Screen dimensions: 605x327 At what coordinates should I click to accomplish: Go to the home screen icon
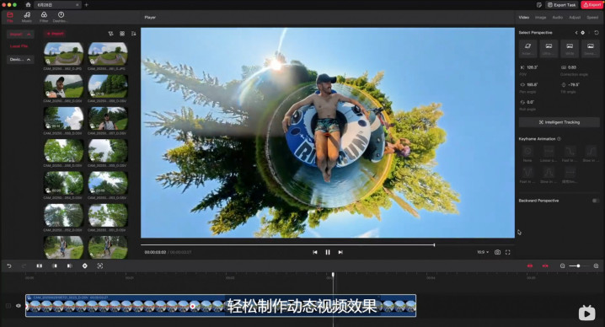28,5
